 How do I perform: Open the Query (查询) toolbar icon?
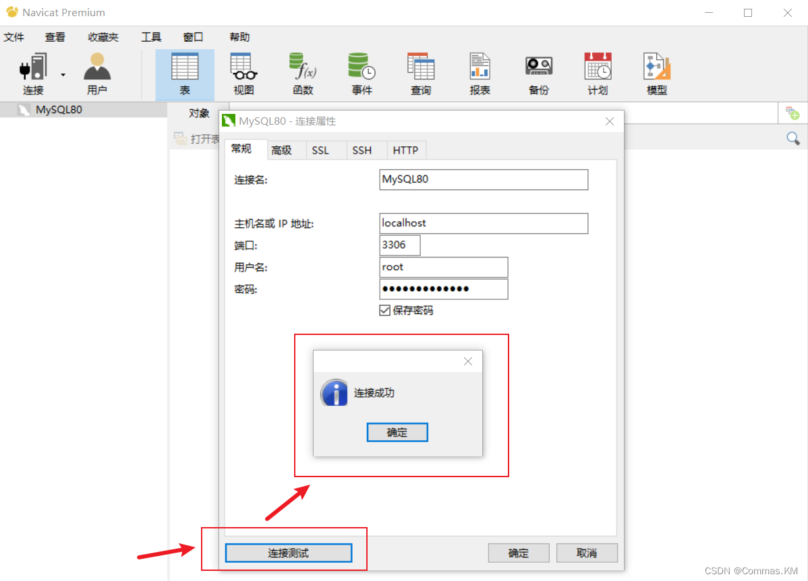pyautogui.click(x=421, y=74)
